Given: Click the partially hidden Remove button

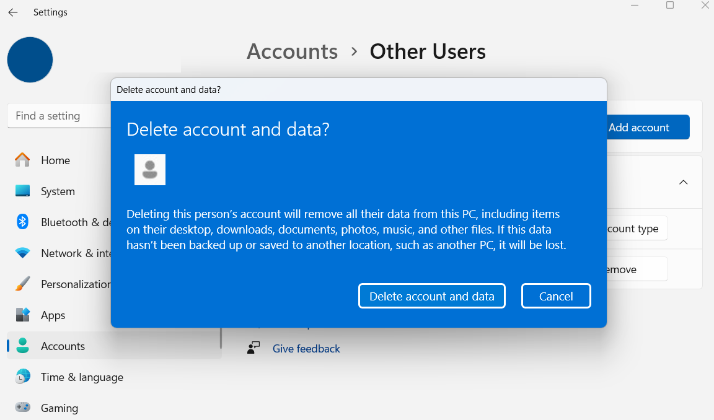Looking at the screenshot, I should coord(636,269).
